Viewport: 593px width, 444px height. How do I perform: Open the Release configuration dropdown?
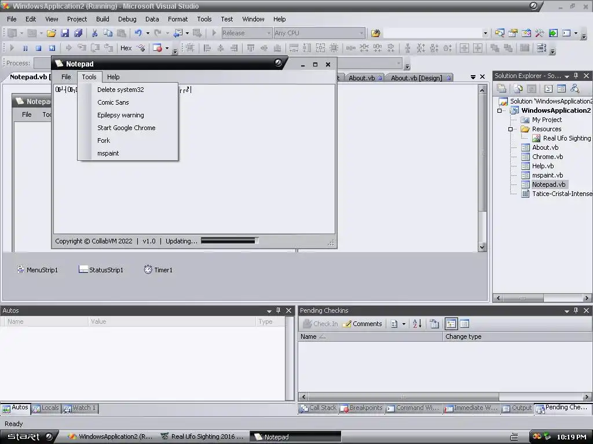268,33
